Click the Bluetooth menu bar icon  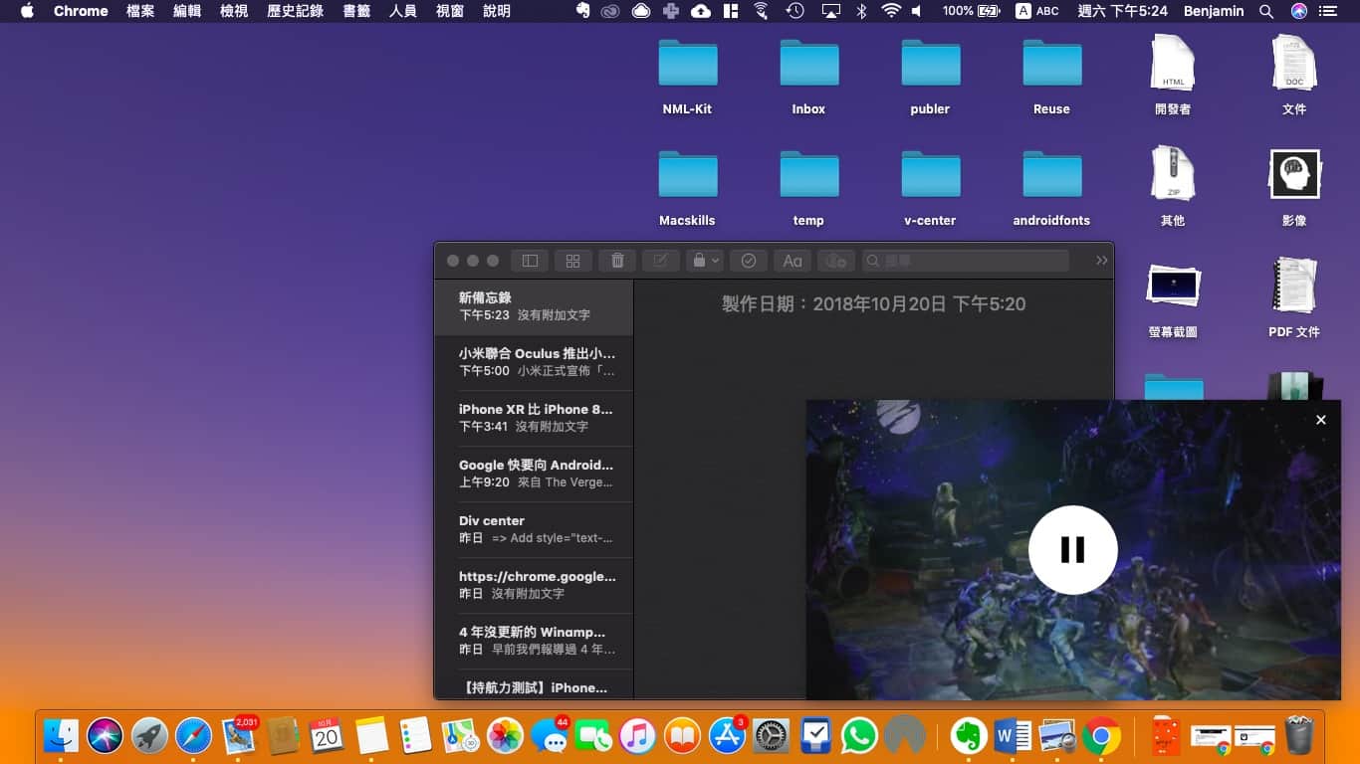(x=862, y=11)
